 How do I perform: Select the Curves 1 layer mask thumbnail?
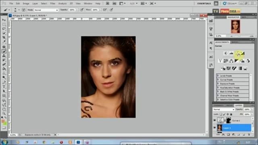point(229,120)
